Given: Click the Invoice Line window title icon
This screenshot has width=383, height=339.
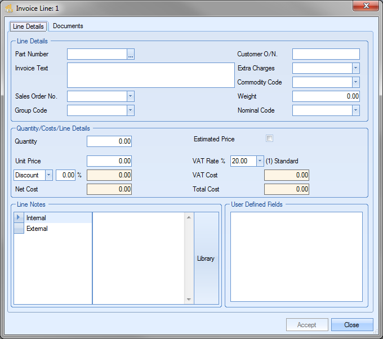Looking at the screenshot, I should pyautogui.click(x=8, y=8).
